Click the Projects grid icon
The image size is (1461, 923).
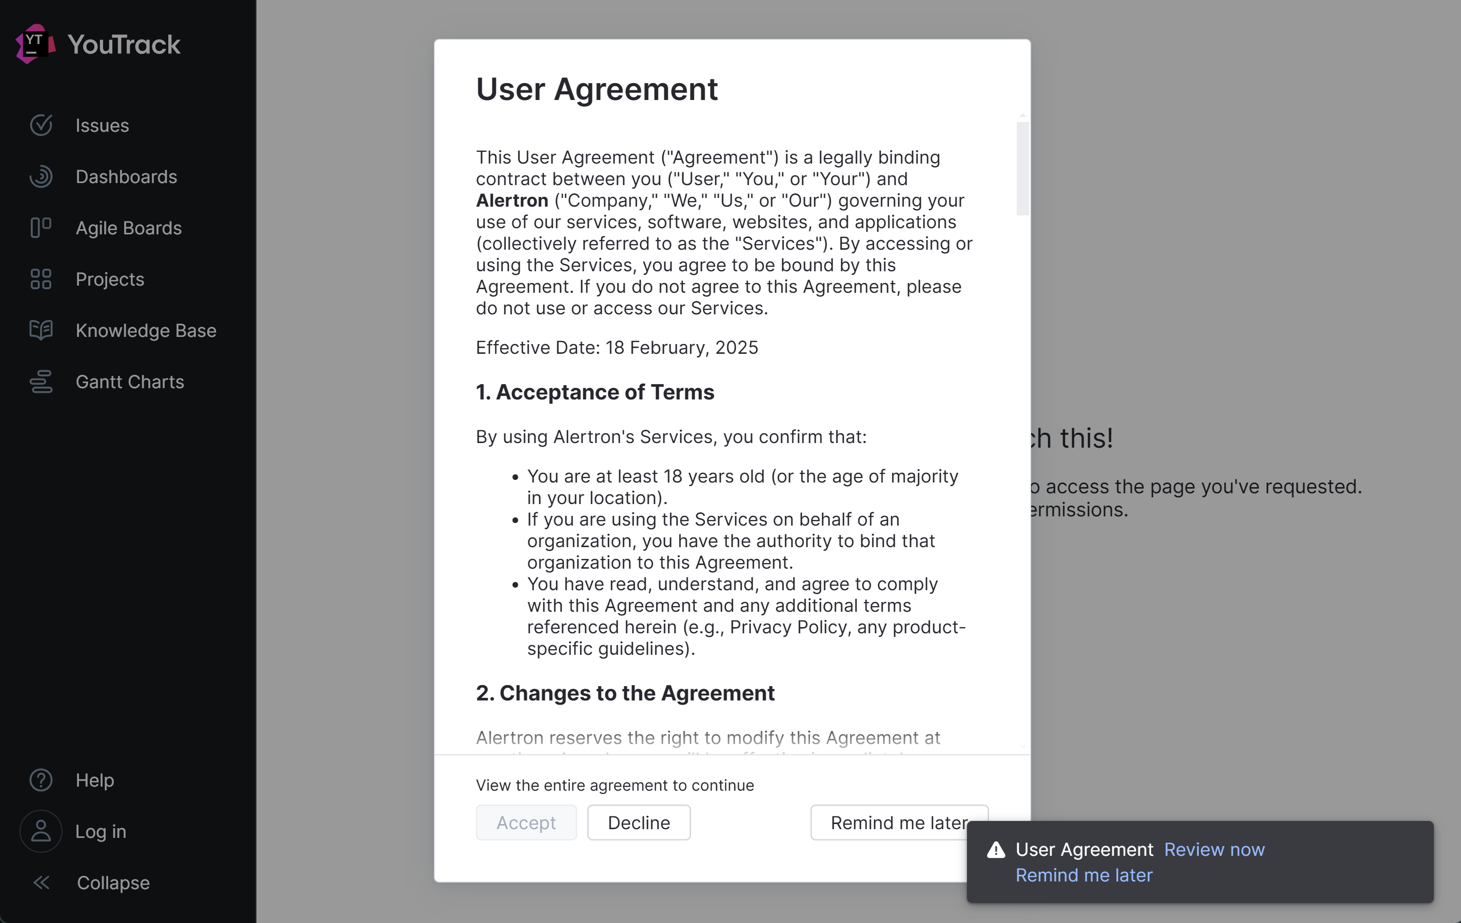40,279
